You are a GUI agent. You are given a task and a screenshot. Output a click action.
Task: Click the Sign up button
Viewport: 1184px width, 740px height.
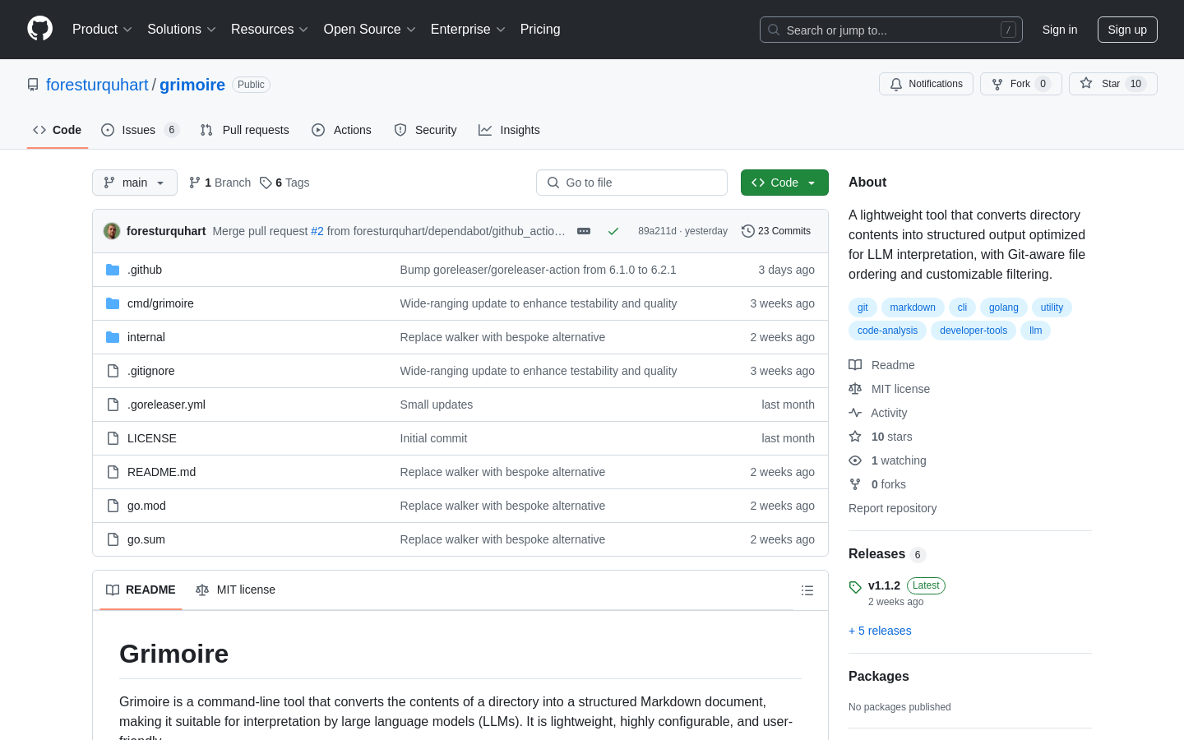(x=1127, y=30)
